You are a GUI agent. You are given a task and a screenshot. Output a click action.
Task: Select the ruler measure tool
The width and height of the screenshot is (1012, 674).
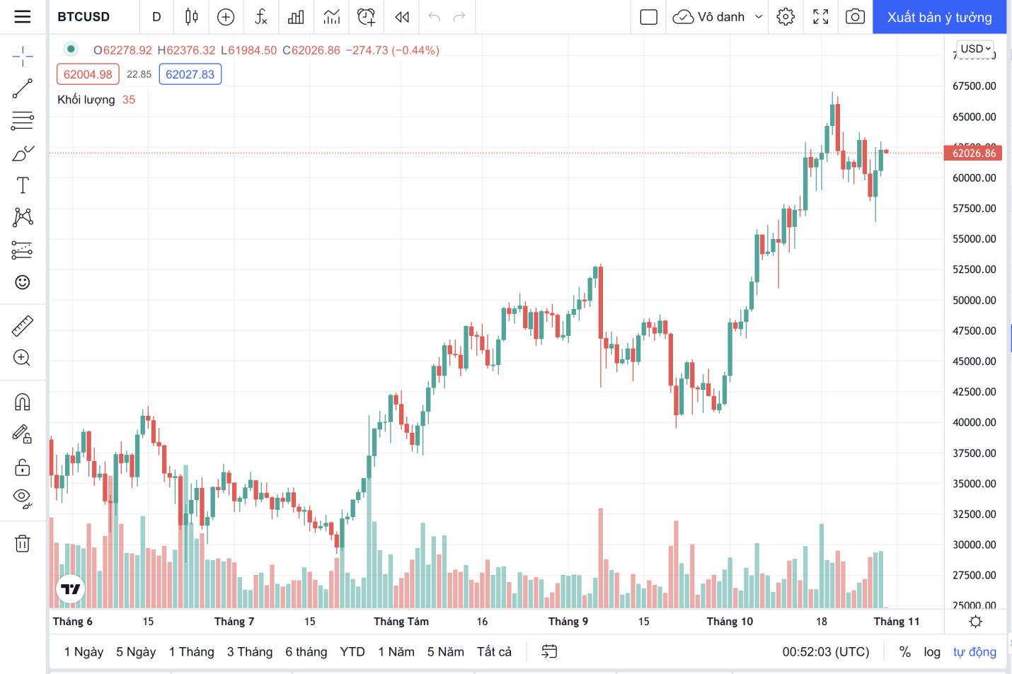click(x=23, y=325)
